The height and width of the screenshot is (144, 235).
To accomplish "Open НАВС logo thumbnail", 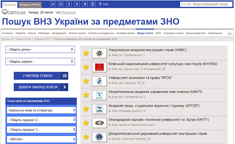I will [99, 53].
